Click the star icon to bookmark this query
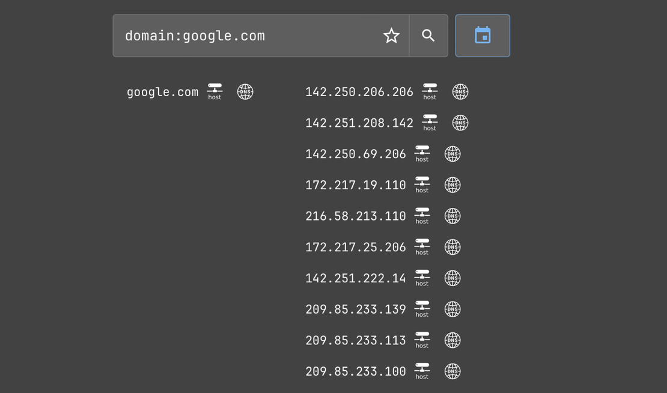This screenshot has height=393, width=667. [391, 35]
